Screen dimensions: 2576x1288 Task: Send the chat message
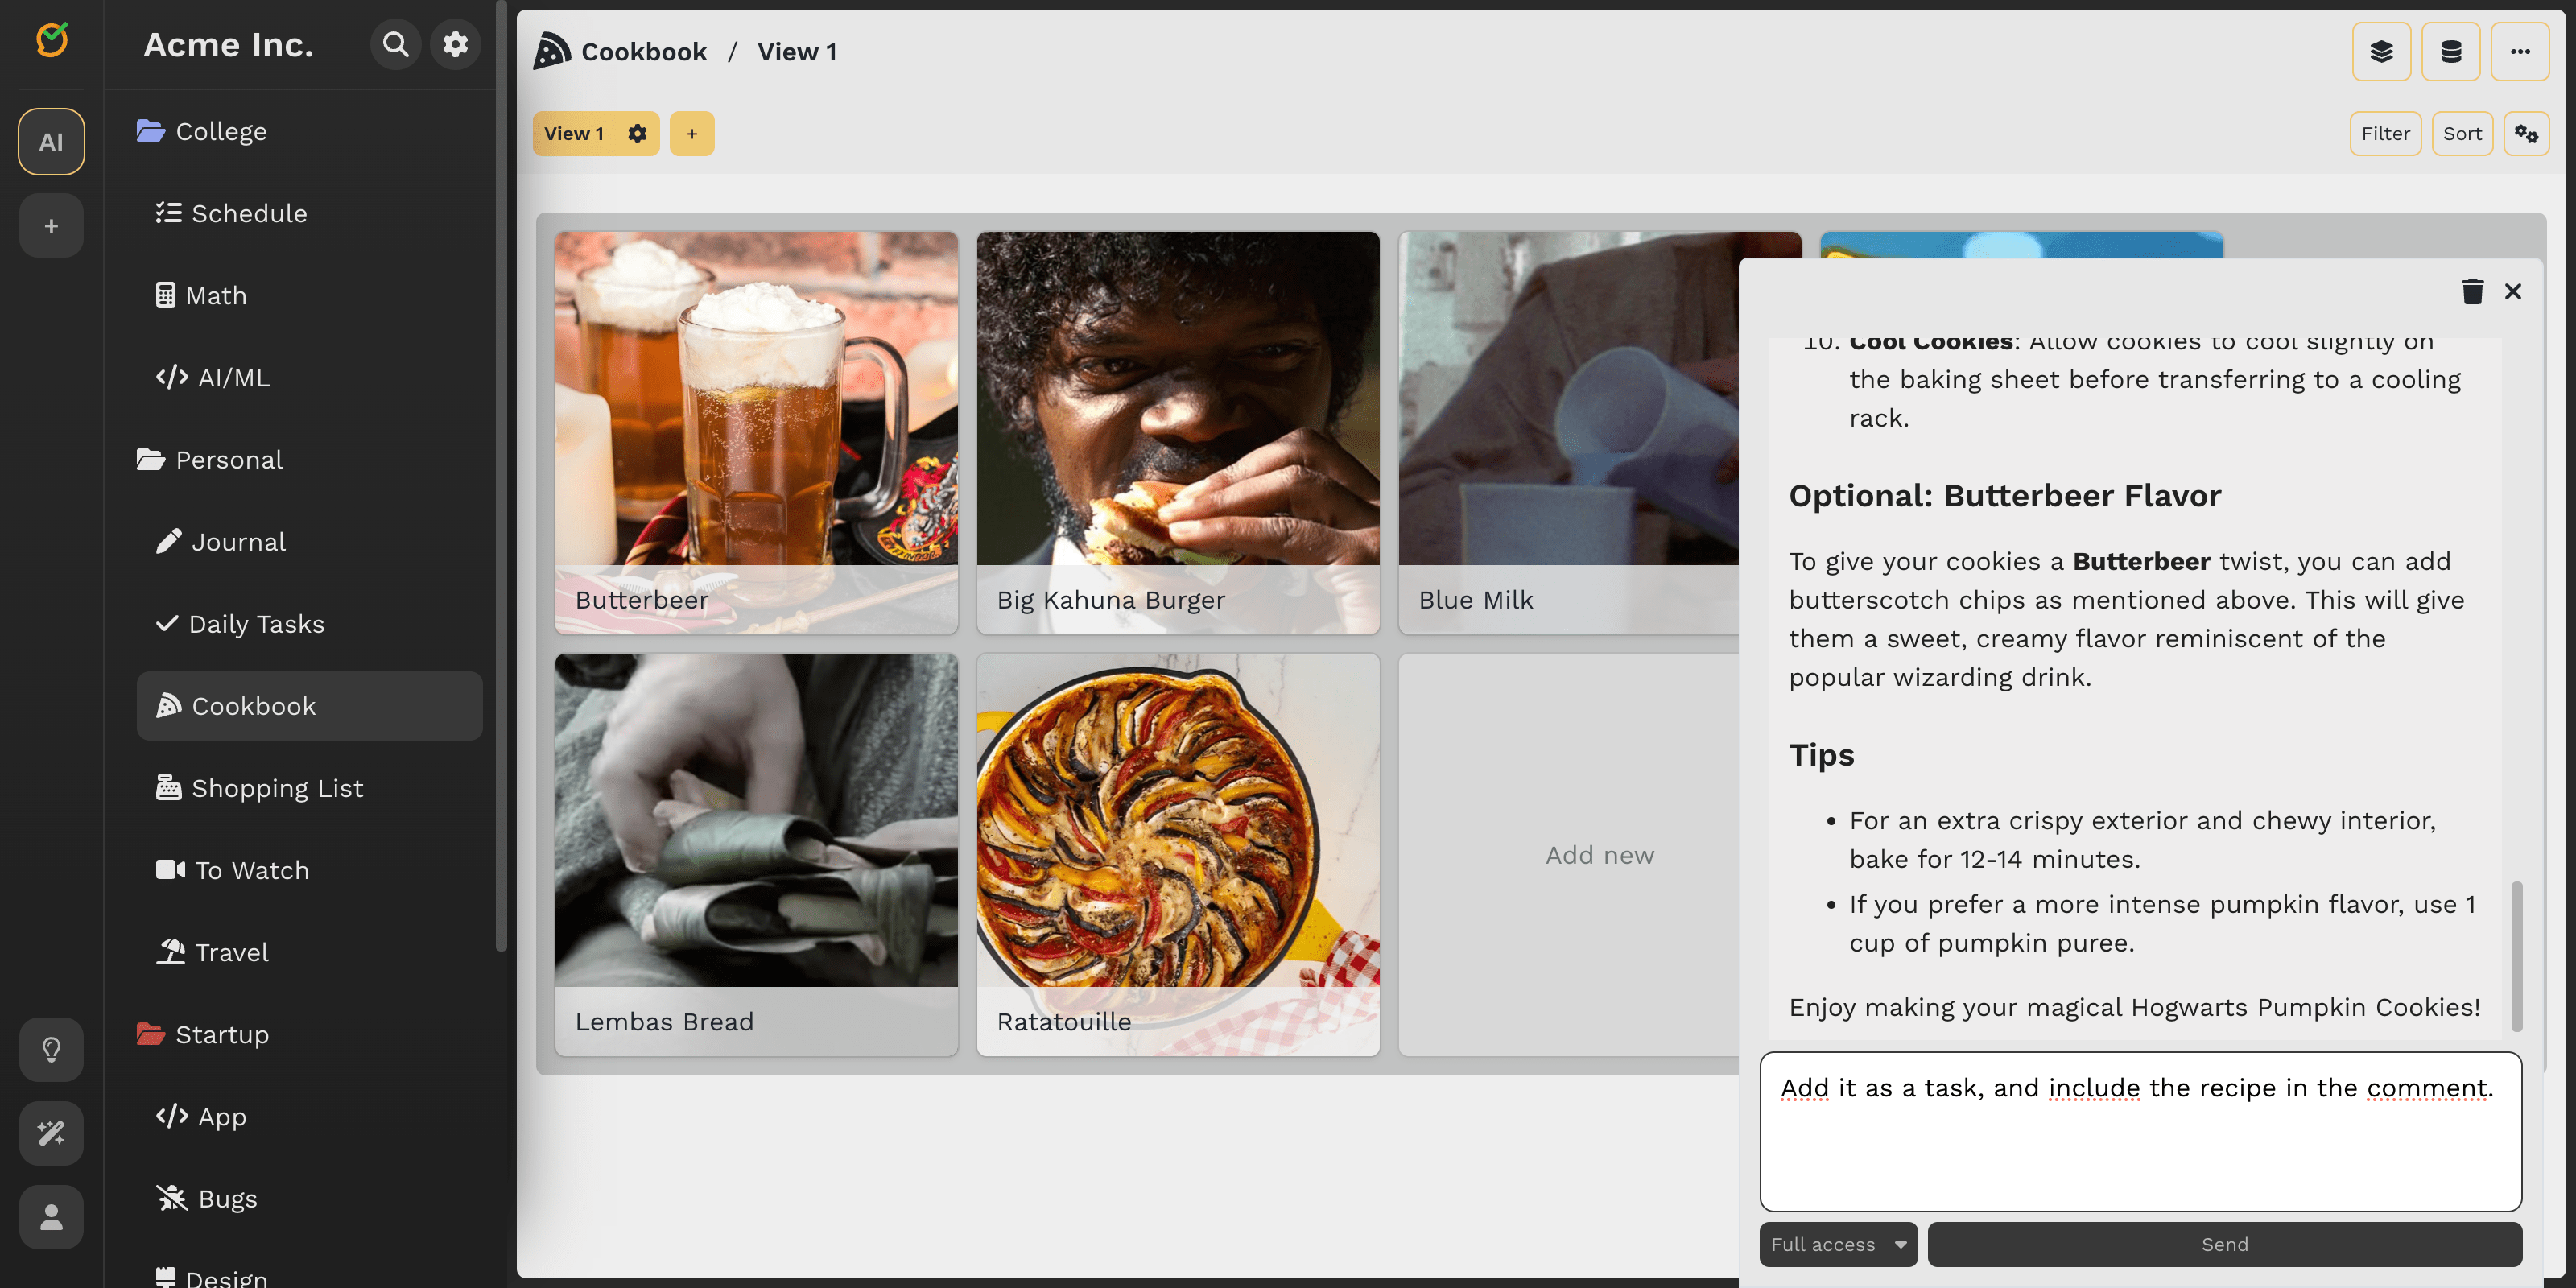coord(2224,1244)
